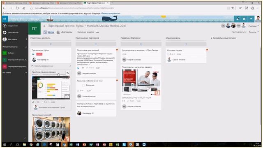
Task: Open Task View on the taskbar
Action: [x=17, y=144]
